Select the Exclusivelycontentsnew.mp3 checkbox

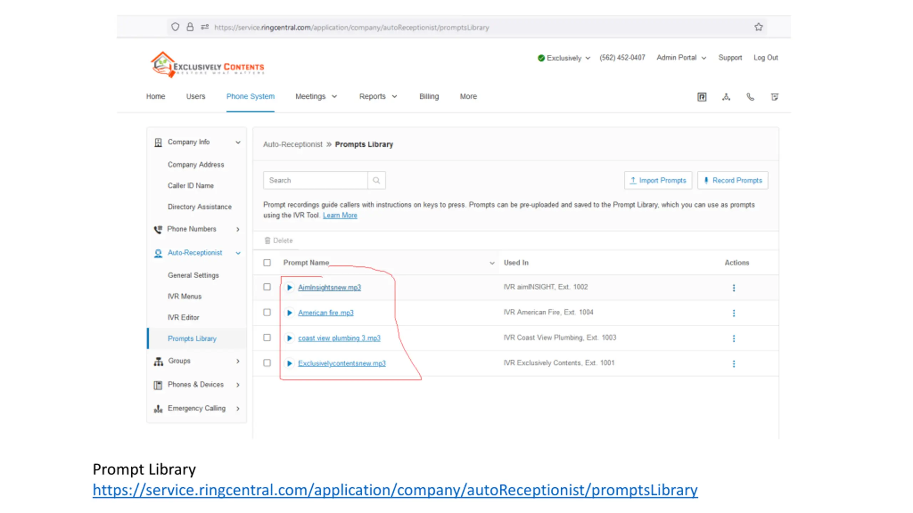click(x=267, y=363)
